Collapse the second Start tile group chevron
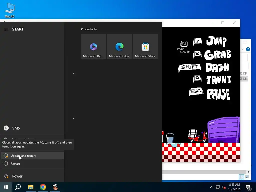Screen dimensions: 256x192 tap(73, 118)
